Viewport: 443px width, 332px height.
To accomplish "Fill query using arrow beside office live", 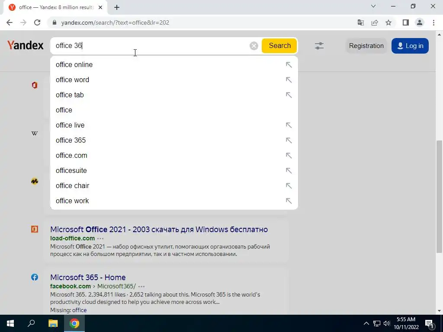I will point(289,125).
